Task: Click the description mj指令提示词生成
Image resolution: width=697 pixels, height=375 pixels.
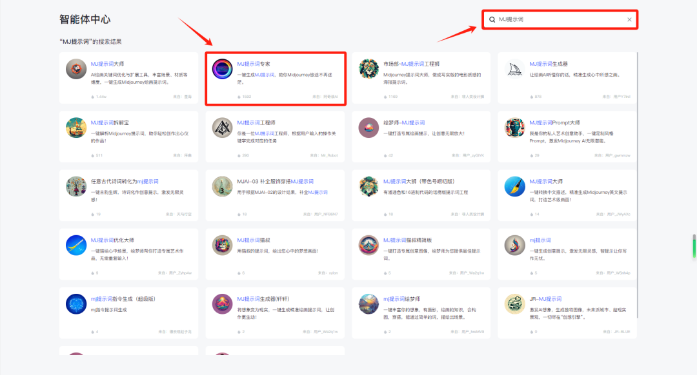Action: pyautogui.click(x=109, y=310)
